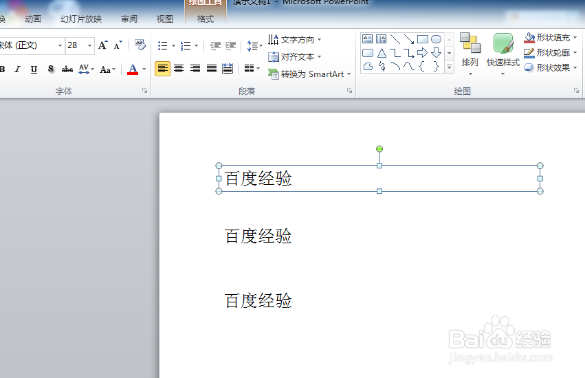
Task: Switch to 审阅 tab
Action: 129,19
